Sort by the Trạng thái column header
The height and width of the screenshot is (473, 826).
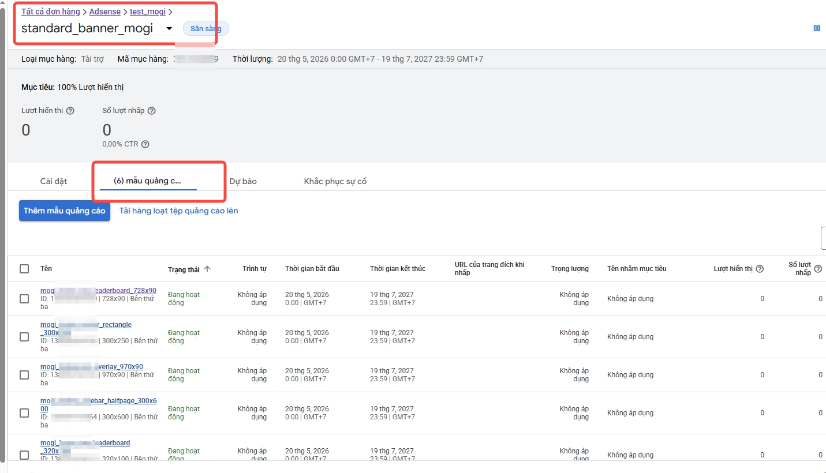pos(184,269)
